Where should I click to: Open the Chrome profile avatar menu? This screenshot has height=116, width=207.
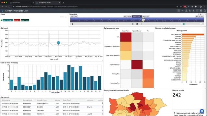coord(201,6)
